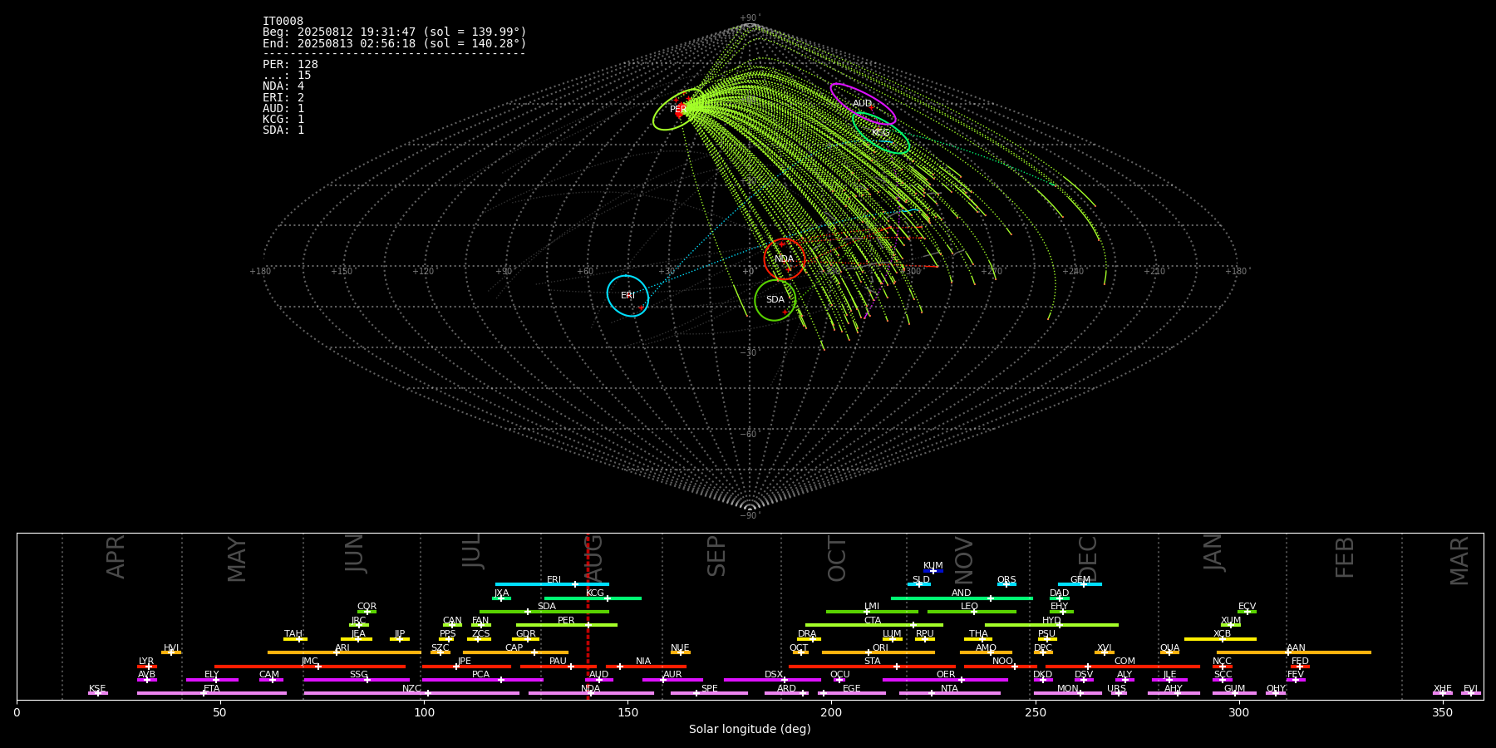Click the SSG shower bar in the timeline
Screen dimensions: 1496x748
[357, 680]
